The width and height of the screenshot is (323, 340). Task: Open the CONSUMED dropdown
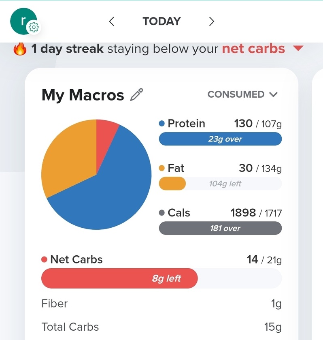[x=242, y=94]
